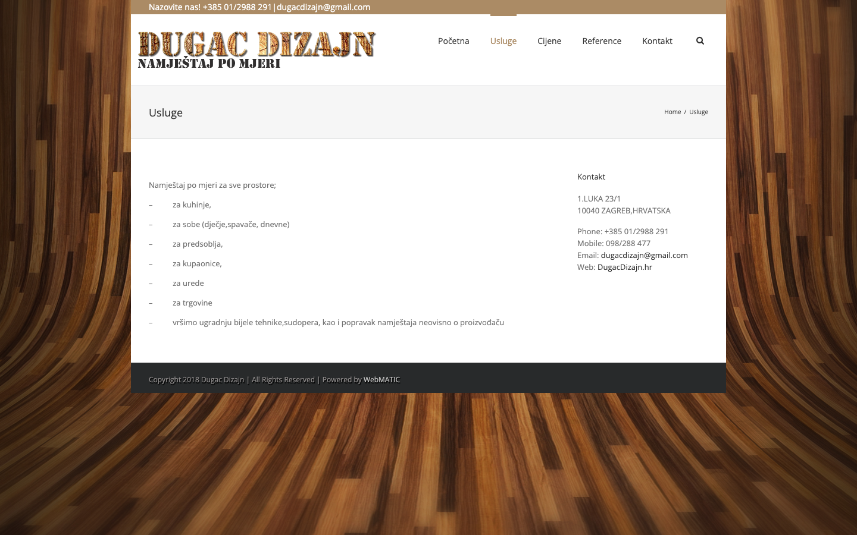
Task: Go to the Početna menu item
Action: pos(453,41)
